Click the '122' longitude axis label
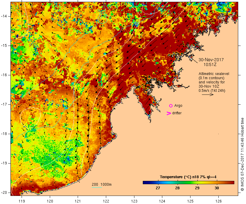The width and height of the screenshot is (246, 204). [x=106, y=201]
